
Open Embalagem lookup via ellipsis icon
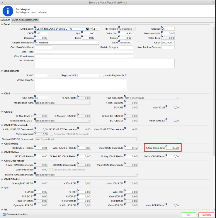click(98, 29)
